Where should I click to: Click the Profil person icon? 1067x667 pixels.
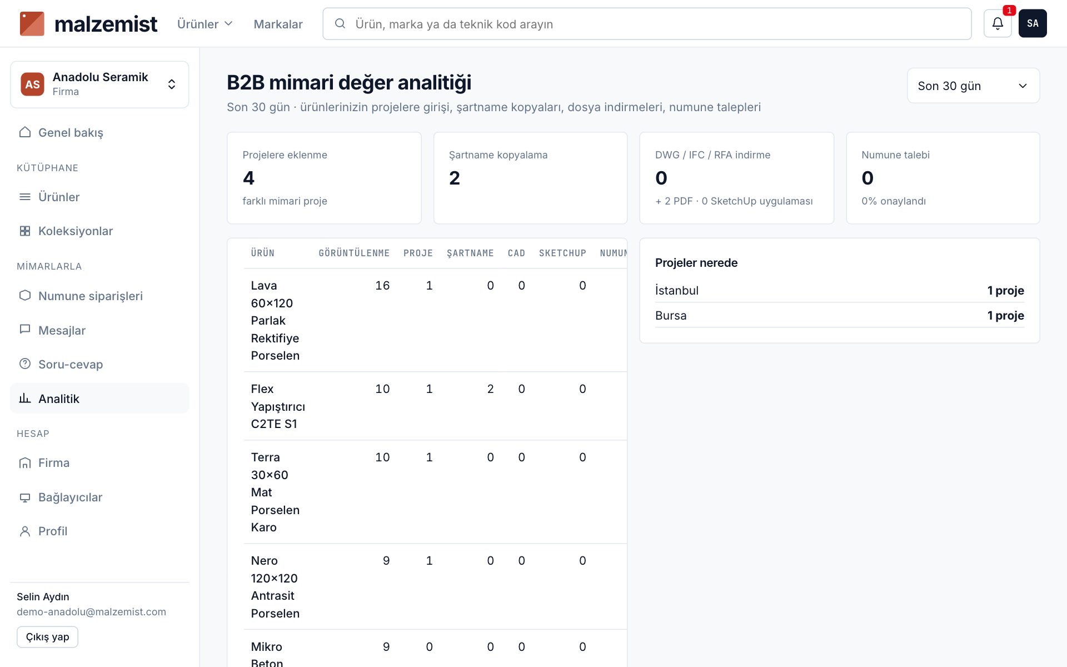coord(25,531)
